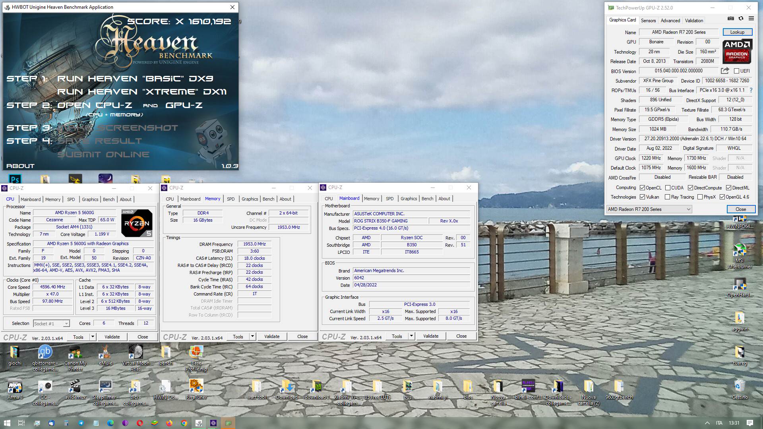Click the 13:31 taskbar clock
Viewport: 763px width, 429px height.
point(734,423)
